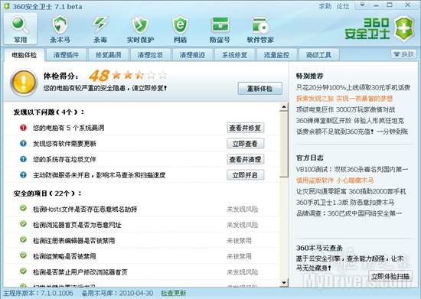
Task: Open 品牌调查 log link
Action: [349, 213]
